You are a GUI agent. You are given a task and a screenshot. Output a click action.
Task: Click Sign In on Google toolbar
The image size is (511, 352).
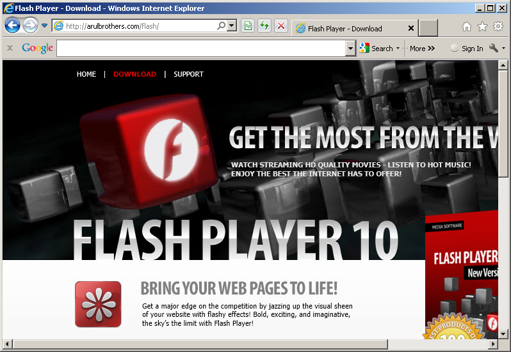point(467,49)
